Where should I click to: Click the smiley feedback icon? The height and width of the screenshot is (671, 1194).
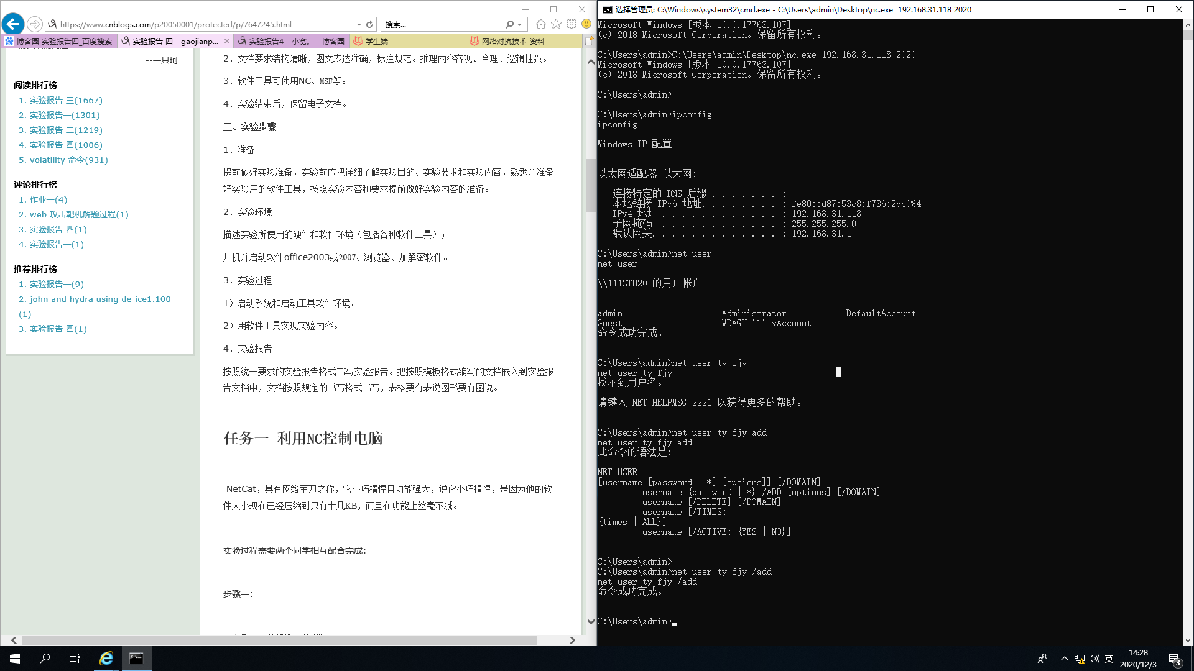coord(586,24)
